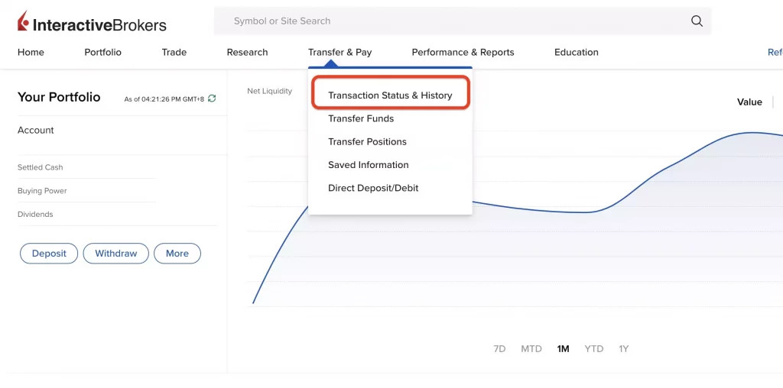
Task: Click the magnifying glass search icon
Action: [697, 21]
